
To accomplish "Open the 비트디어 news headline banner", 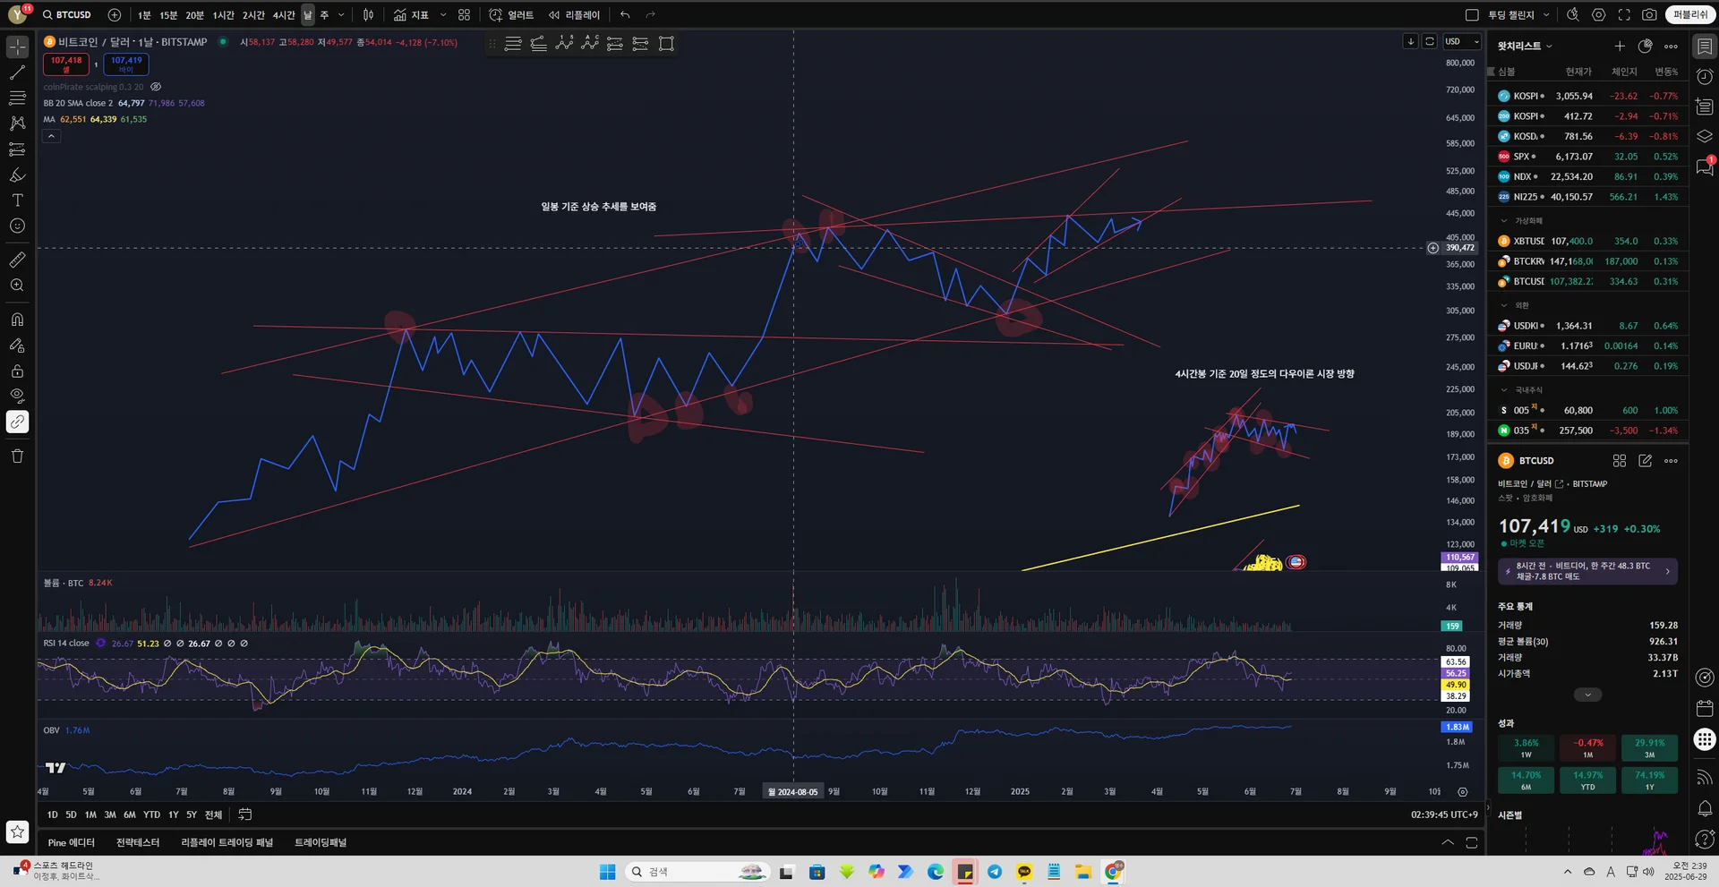I will pos(1587,571).
